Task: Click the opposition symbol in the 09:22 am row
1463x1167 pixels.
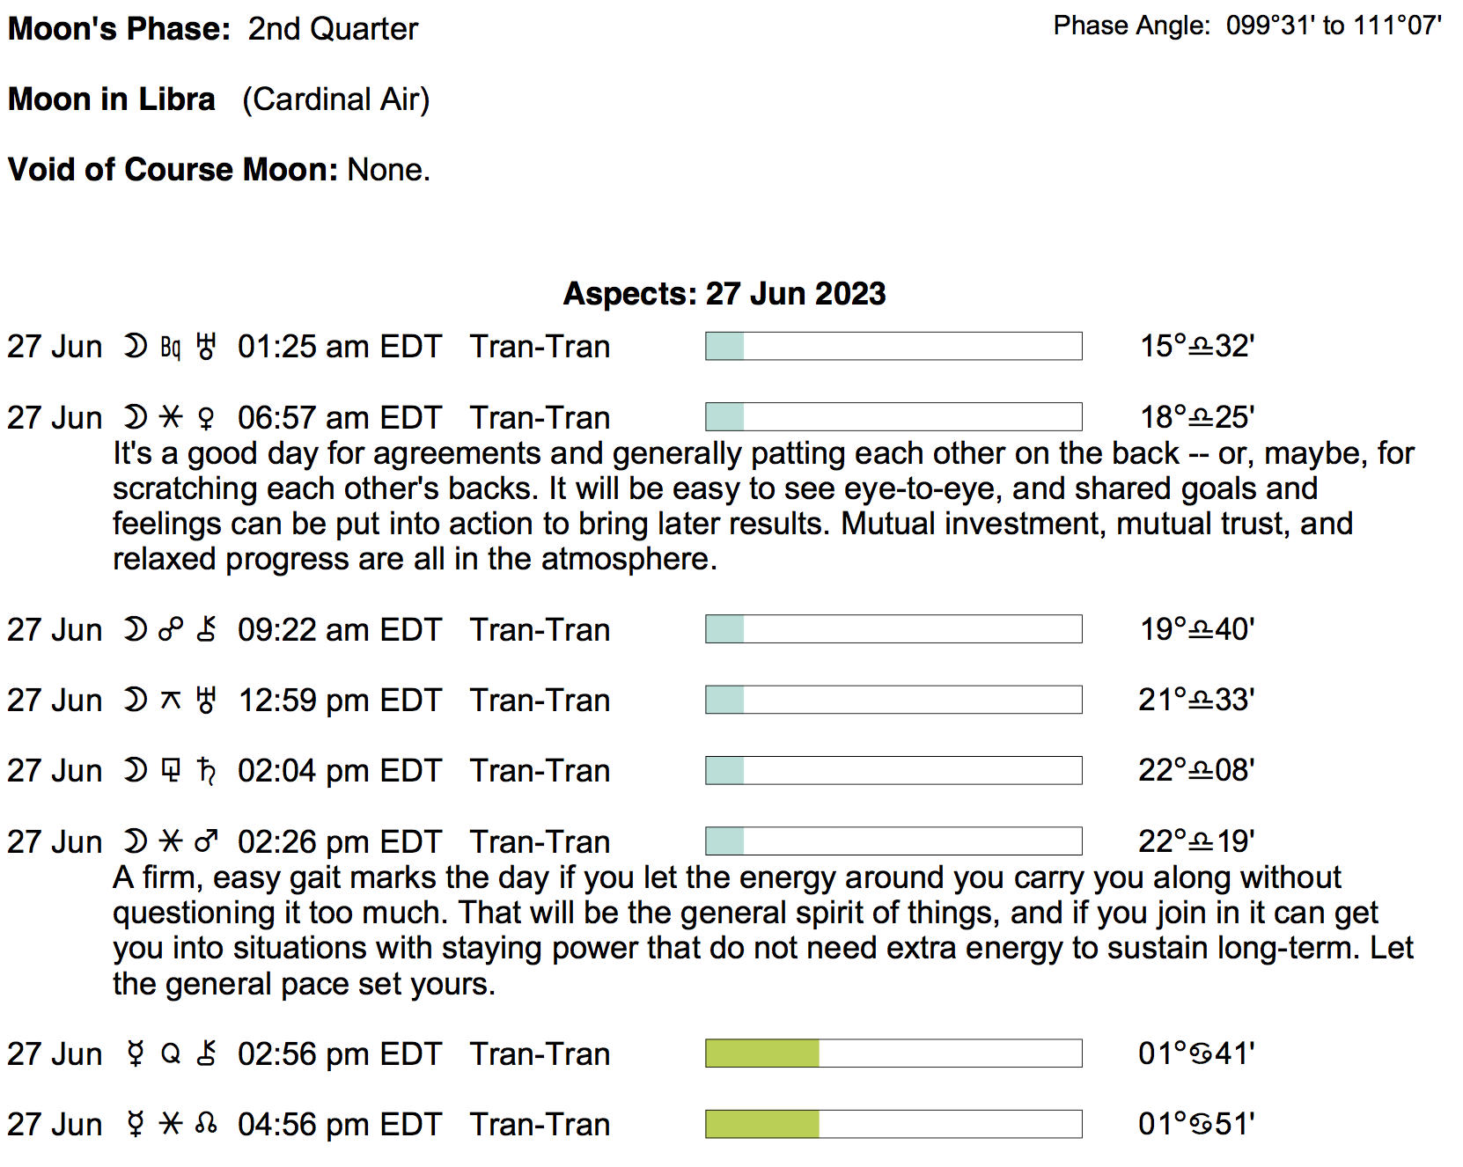Action: pyautogui.click(x=171, y=630)
